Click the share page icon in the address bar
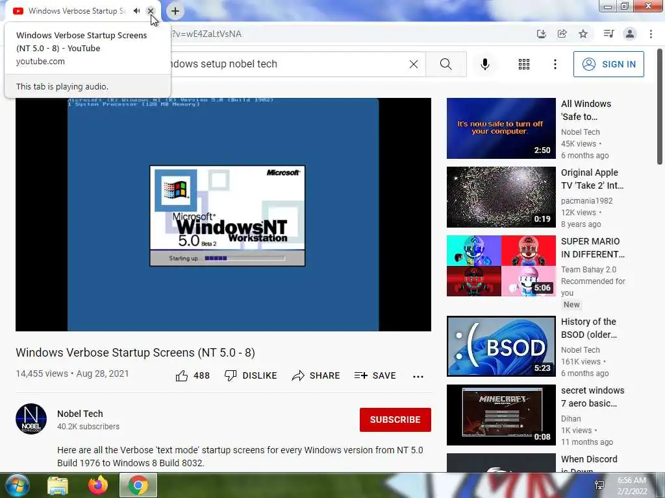The image size is (665, 498). point(562,34)
